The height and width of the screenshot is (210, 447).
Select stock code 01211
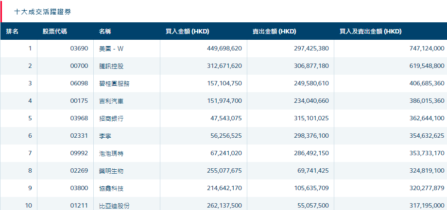coord(79,206)
